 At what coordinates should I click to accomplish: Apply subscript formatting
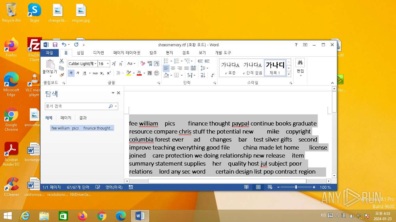102,73
